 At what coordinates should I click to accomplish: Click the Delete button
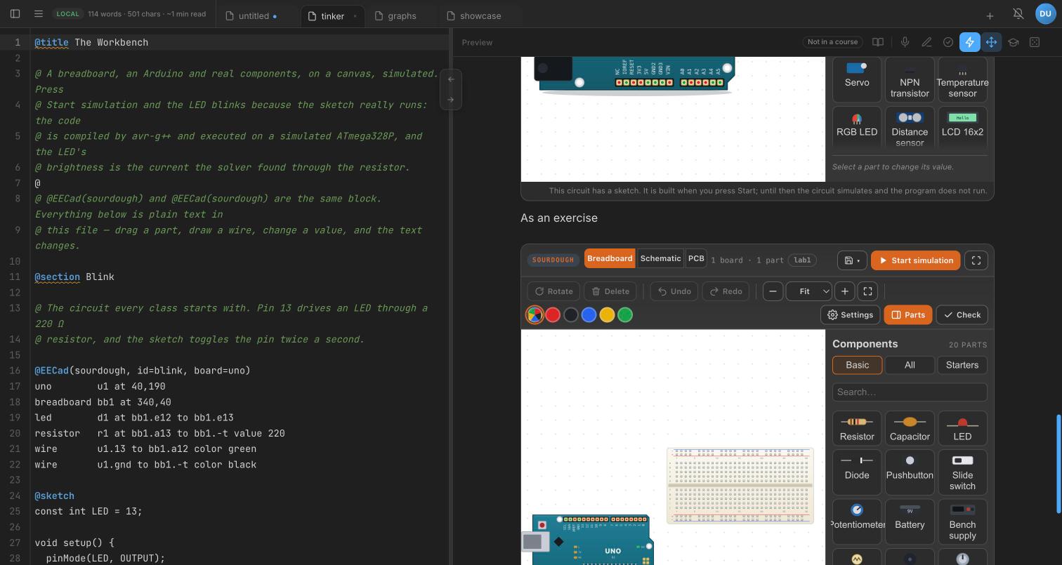click(610, 291)
